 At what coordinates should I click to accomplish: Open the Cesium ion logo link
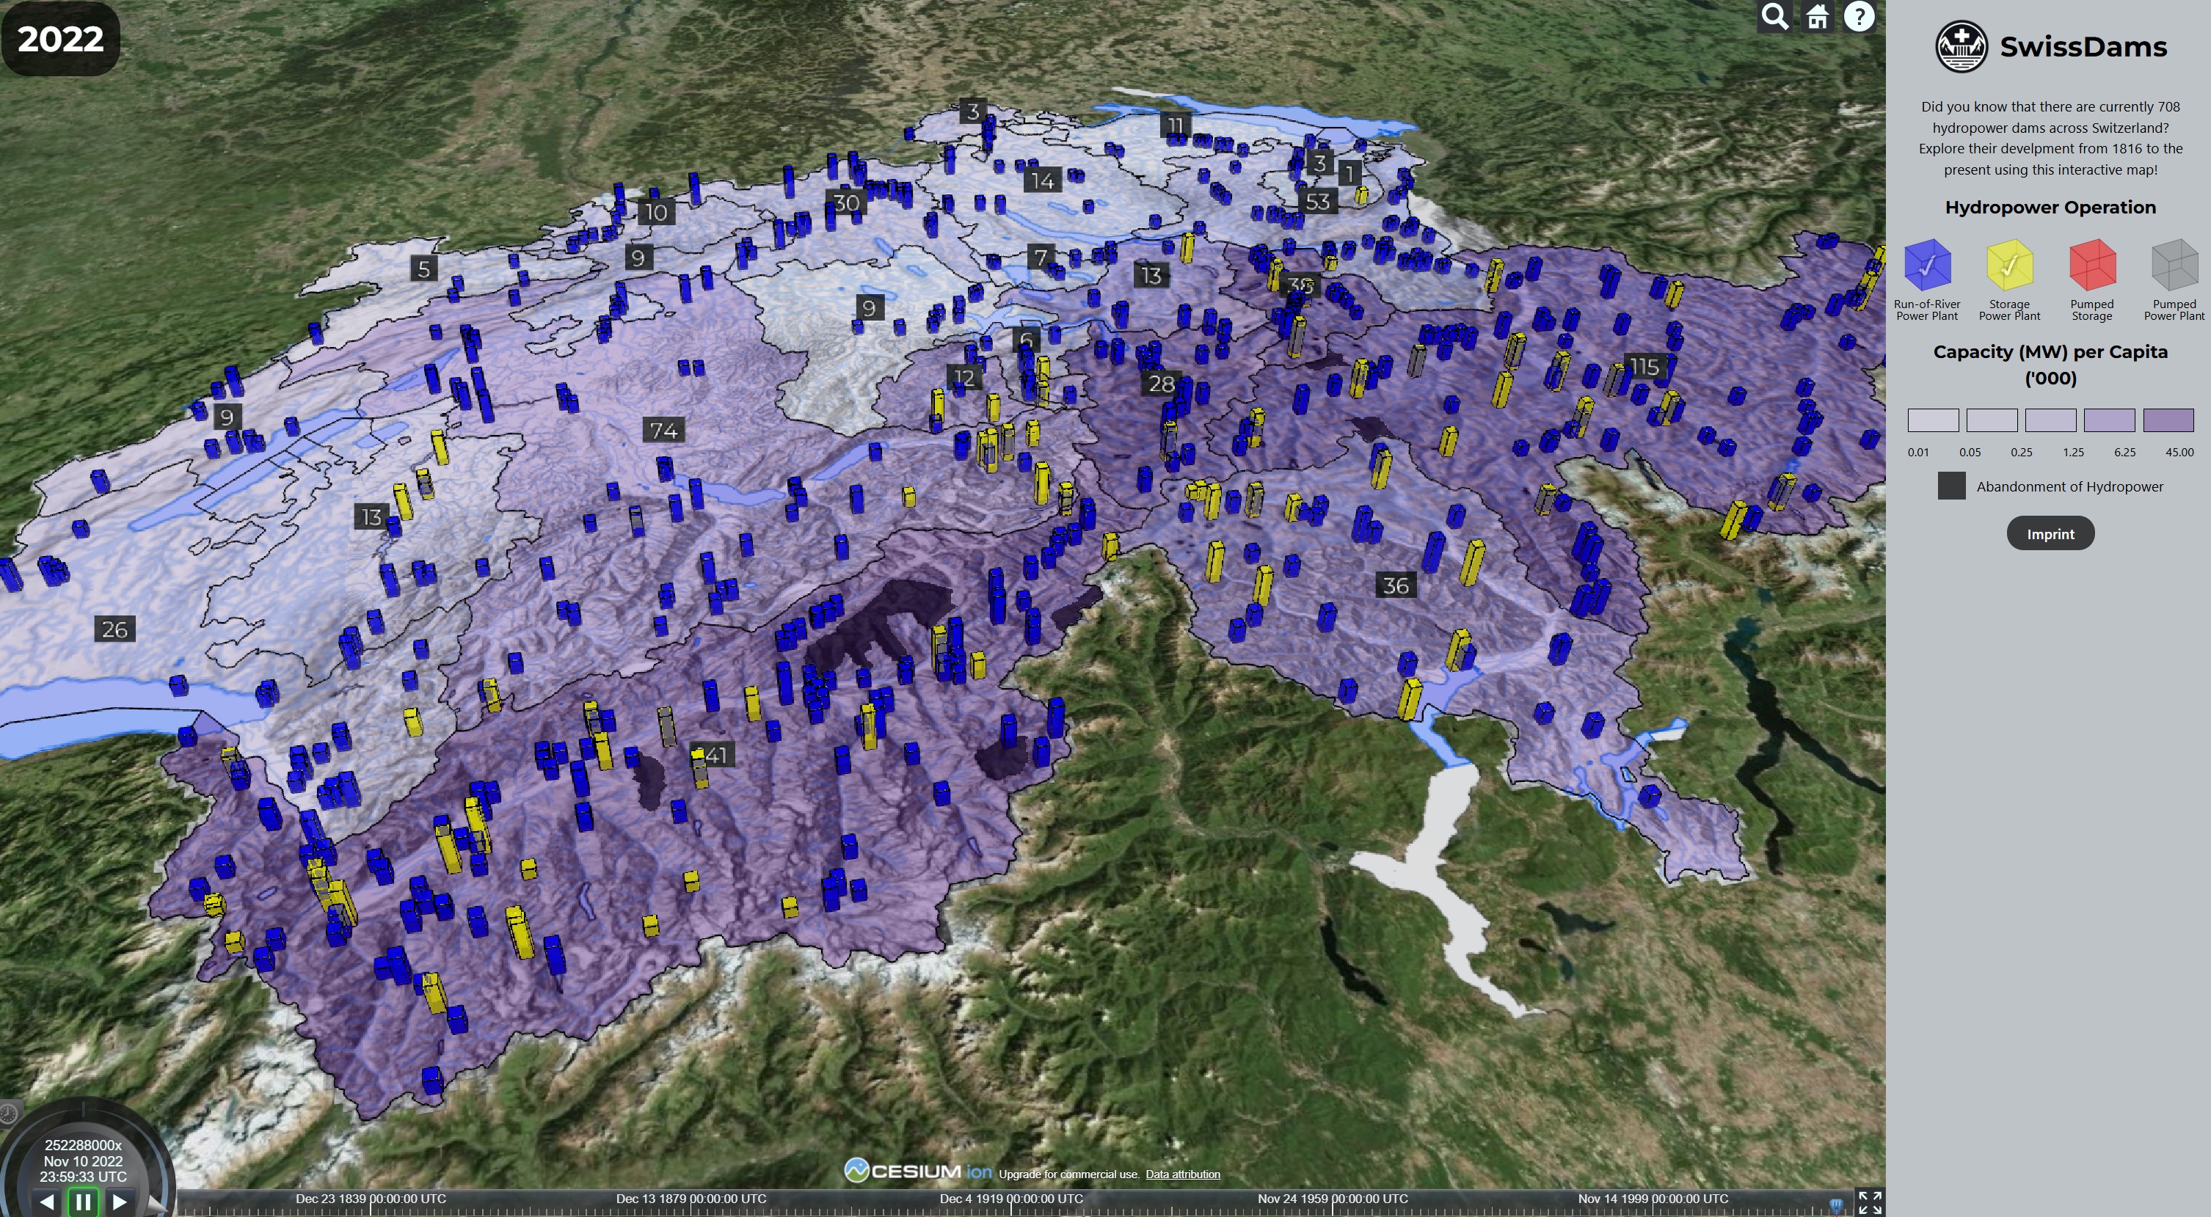(x=917, y=1171)
